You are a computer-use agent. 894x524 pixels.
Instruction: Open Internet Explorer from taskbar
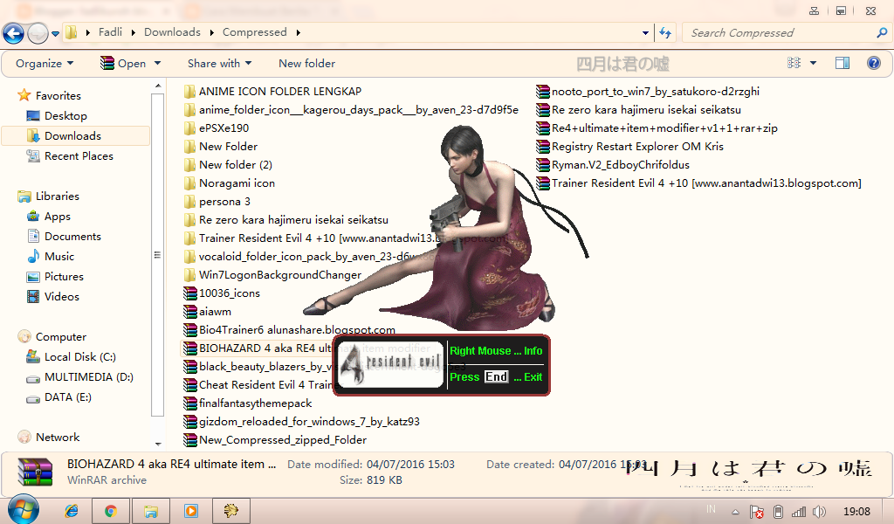72,511
